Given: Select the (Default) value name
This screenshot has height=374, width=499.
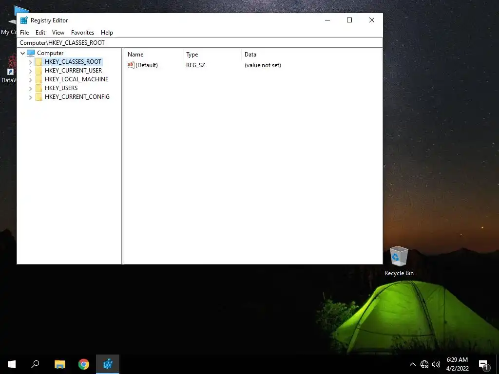Looking at the screenshot, I should coord(146,65).
